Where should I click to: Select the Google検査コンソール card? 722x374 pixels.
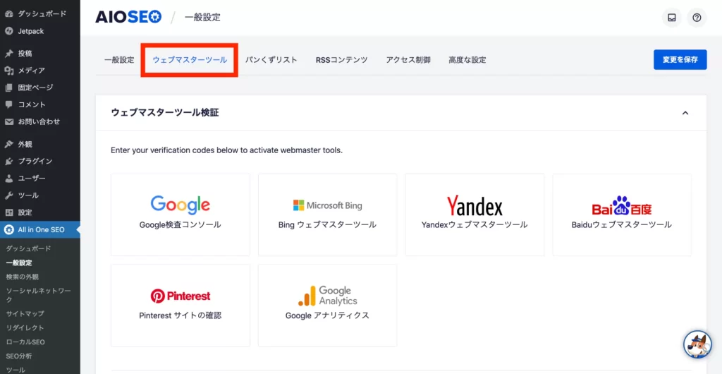[x=180, y=215]
